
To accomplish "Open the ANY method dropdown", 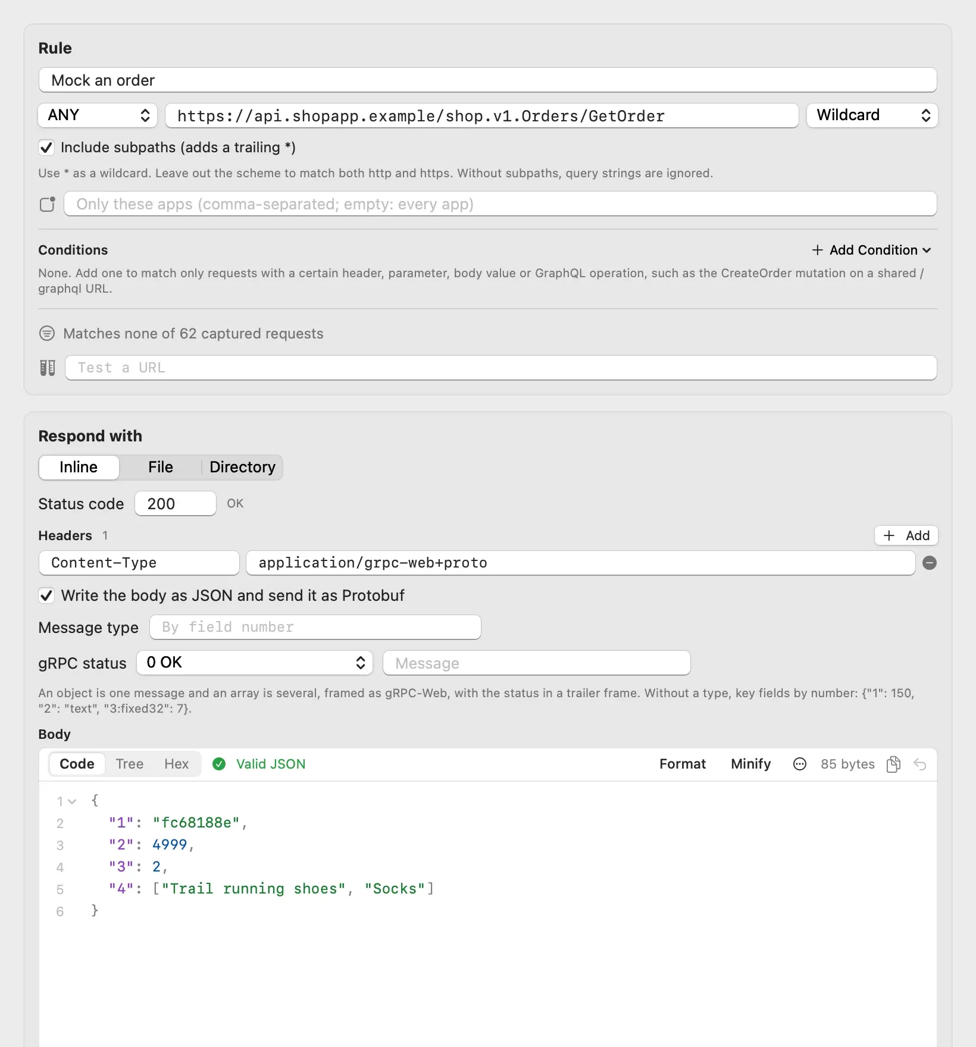I will pos(98,115).
